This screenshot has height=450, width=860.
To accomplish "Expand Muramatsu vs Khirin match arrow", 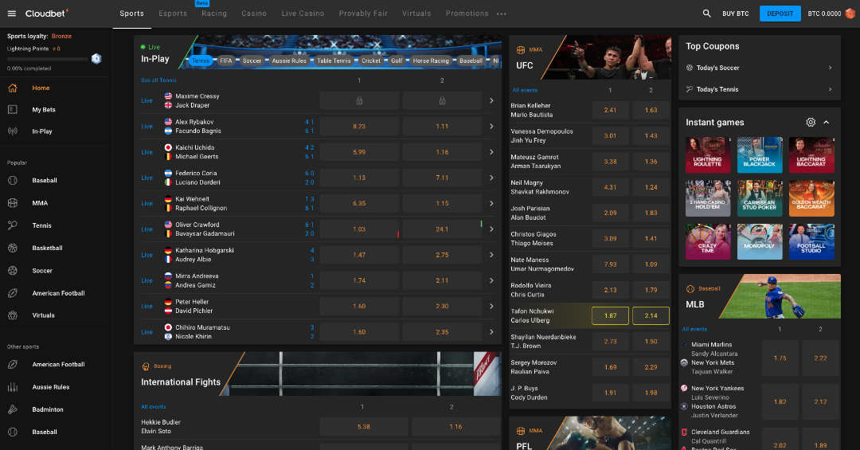I will point(491,332).
